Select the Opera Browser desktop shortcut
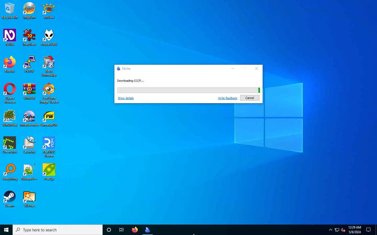377x235 pixels. (10, 93)
